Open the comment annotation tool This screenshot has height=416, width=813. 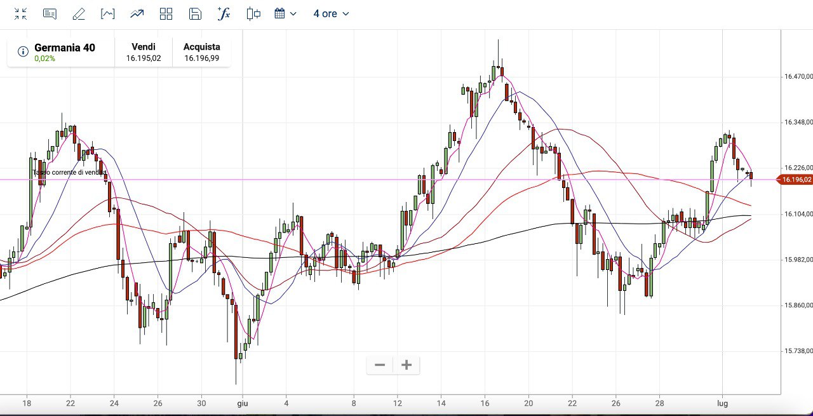click(50, 14)
